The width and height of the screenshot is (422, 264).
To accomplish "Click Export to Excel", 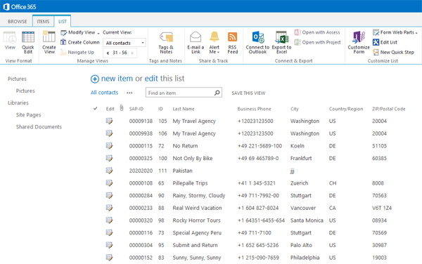I will pos(281,42).
